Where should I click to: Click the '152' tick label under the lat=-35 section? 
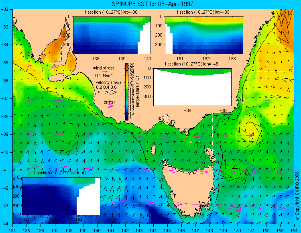pyautogui.click(x=206, y=59)
